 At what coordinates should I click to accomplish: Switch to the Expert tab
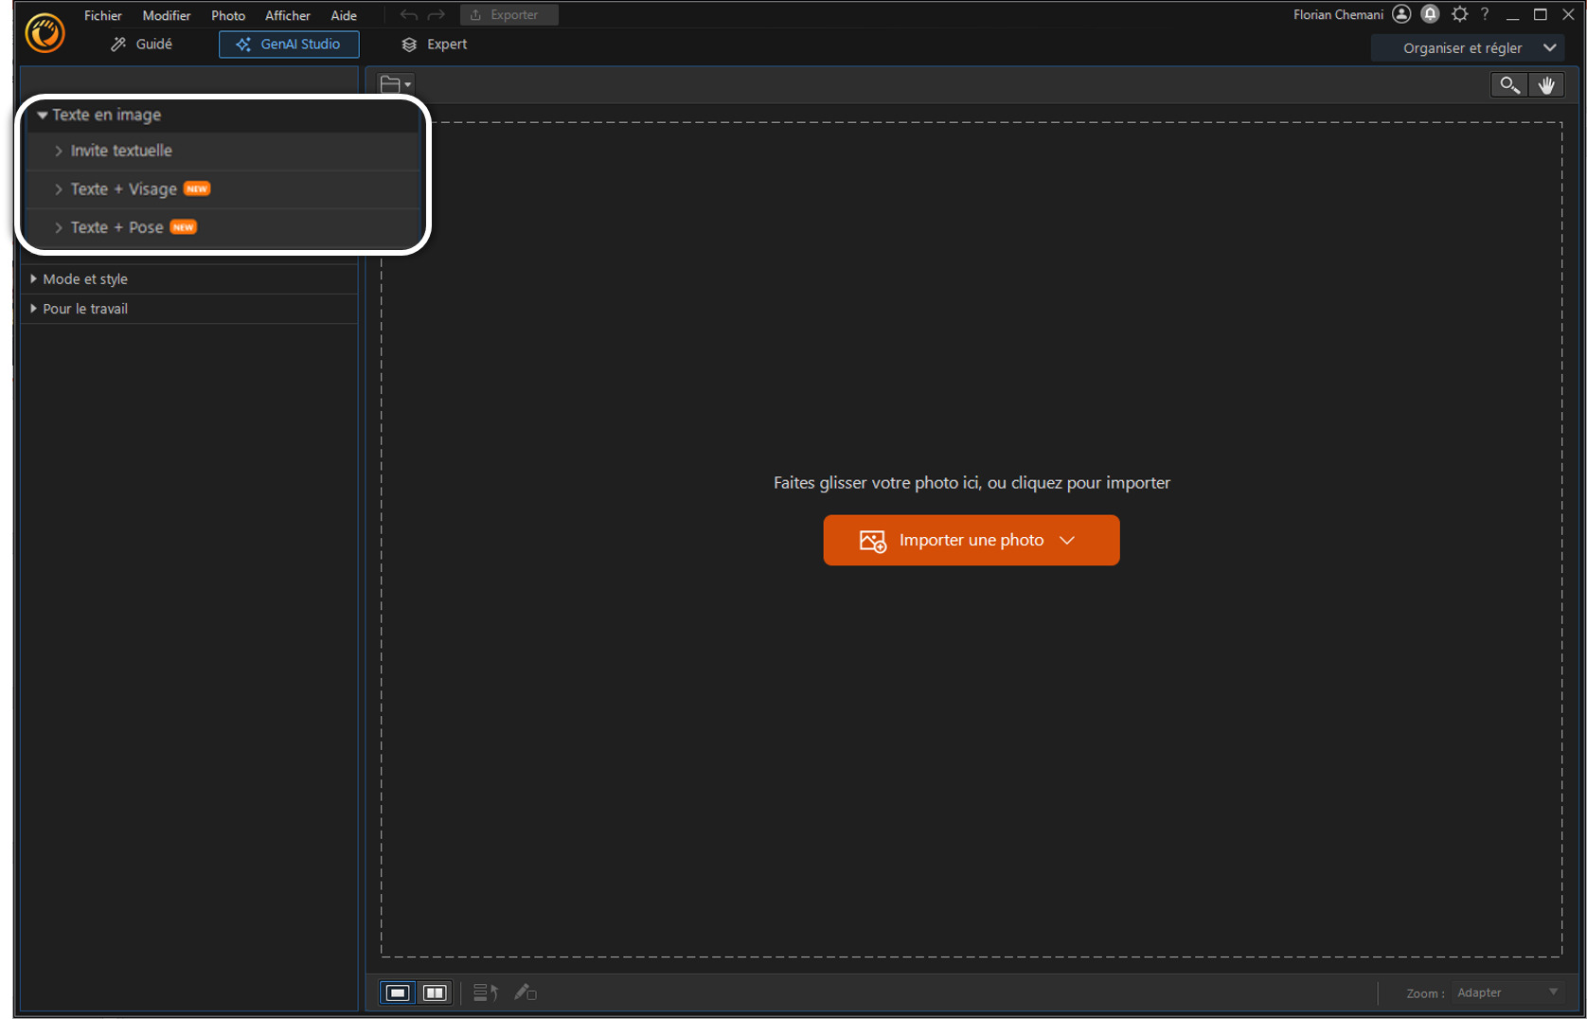click(435, 45)
